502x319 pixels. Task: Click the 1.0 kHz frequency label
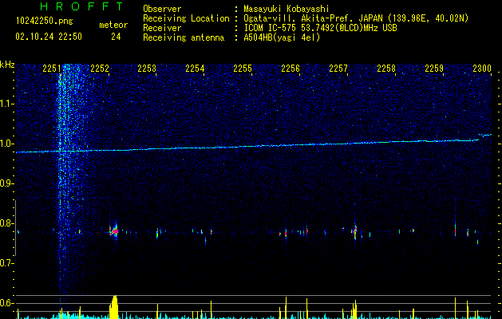6,144
